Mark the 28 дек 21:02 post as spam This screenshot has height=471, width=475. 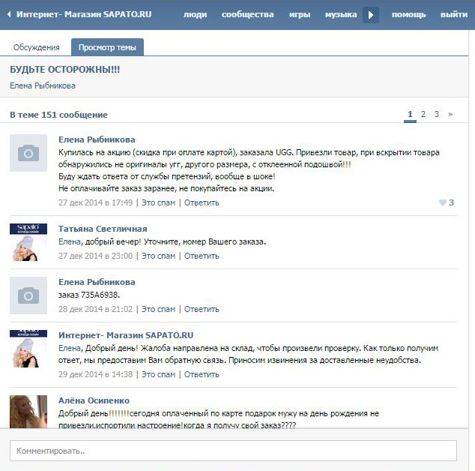tap(158, 309)
